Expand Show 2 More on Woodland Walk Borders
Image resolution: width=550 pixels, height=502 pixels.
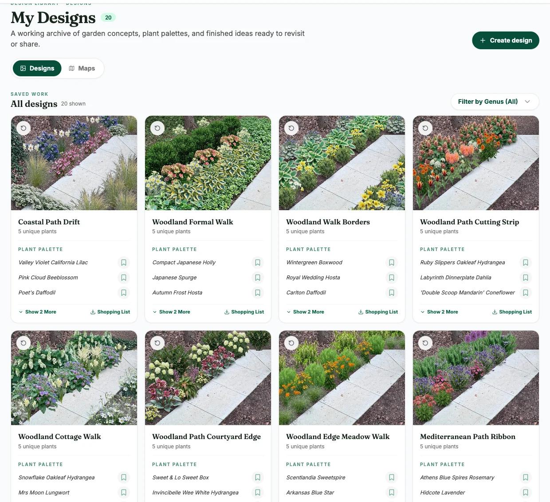[x=305, y=312]
